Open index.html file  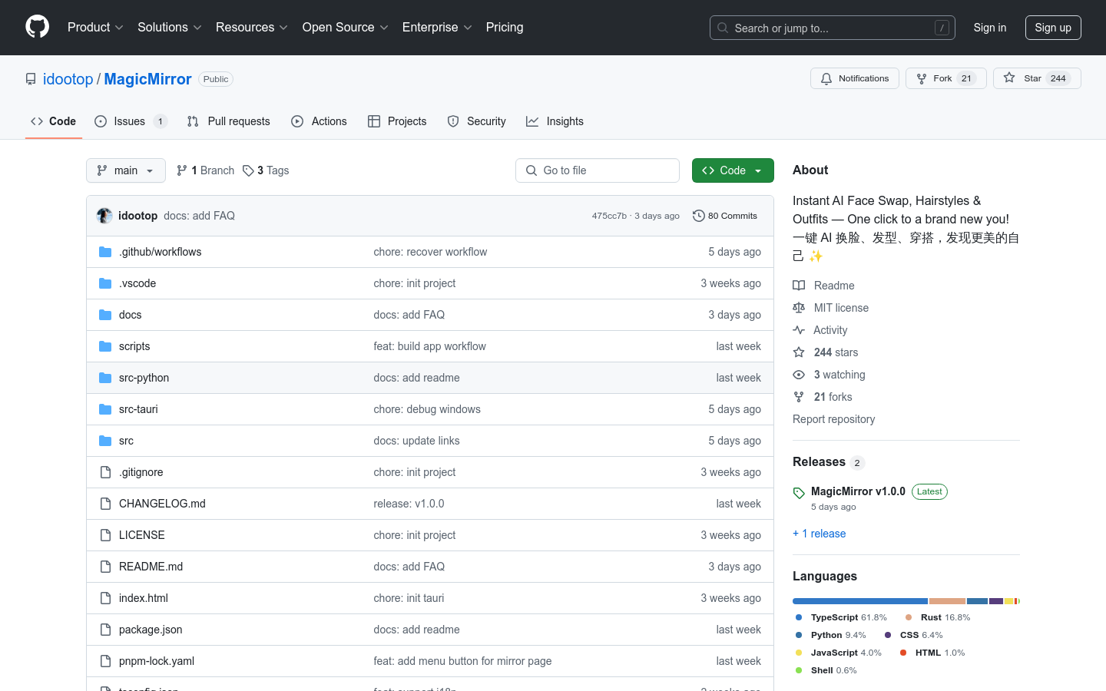[144, 598]
